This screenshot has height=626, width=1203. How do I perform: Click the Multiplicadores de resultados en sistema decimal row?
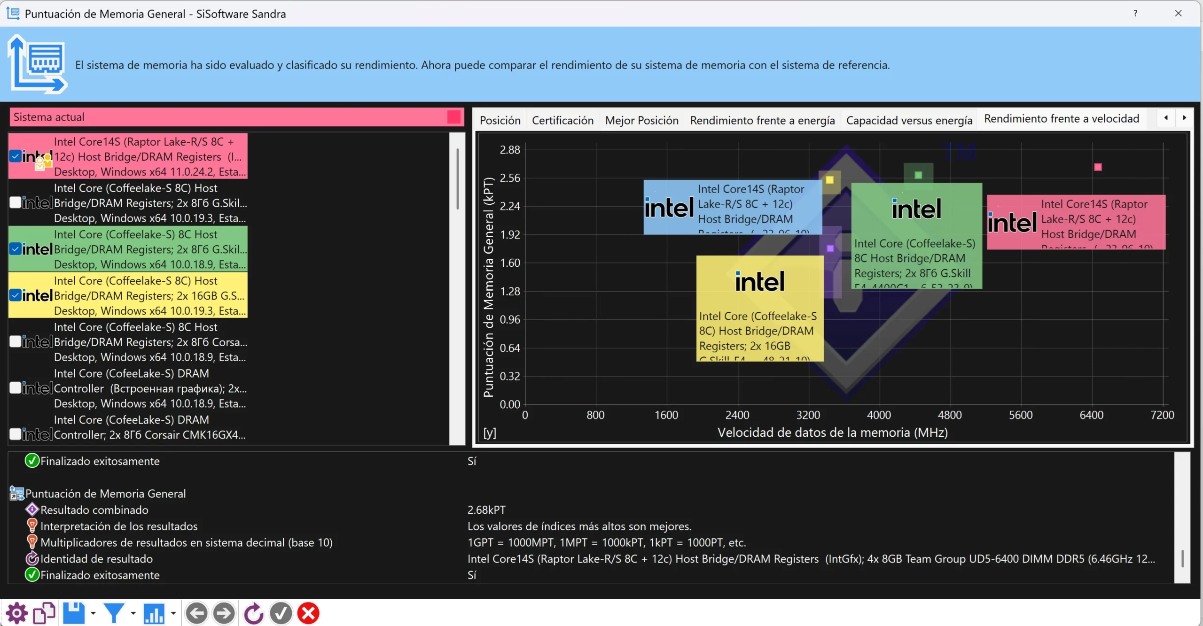pyautogui.click(x=591, y=542)
